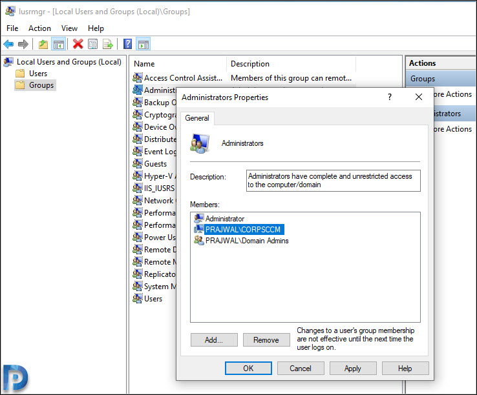Click the Domain Admins group icon
The height and width of the screenshot is (395, 477).
tap(199, 240)
